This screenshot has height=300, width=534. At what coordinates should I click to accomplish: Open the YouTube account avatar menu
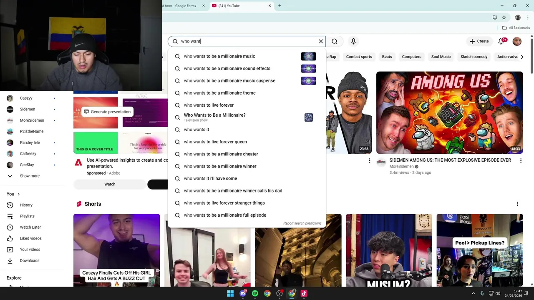[x=517, y=41]
